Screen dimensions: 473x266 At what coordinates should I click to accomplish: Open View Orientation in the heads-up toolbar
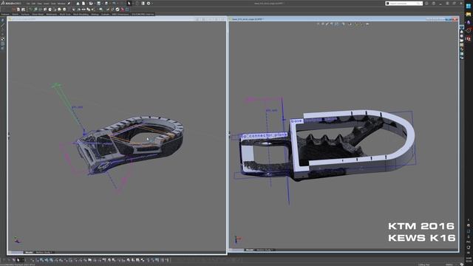[337, 24]
